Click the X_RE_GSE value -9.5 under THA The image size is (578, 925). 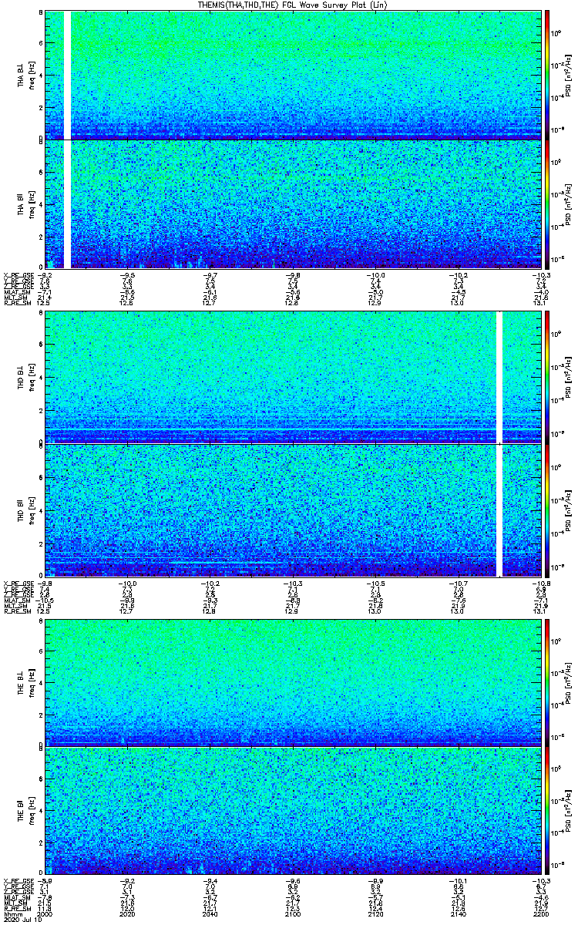pyautogui.click(x=128, y=274)
